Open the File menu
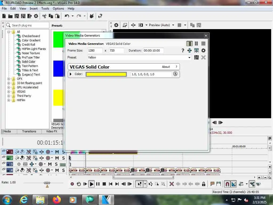 click(4, 9)
